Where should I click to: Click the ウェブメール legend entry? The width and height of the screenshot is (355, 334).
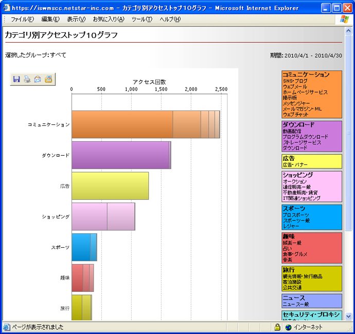[295, 87]
